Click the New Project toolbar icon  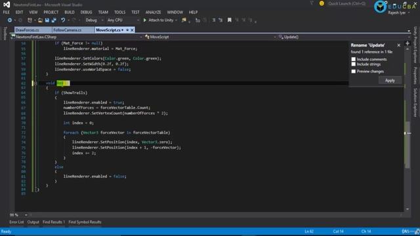click(x=30, y=20)
